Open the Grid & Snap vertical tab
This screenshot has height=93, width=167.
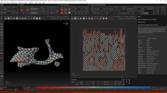point(124,82)
